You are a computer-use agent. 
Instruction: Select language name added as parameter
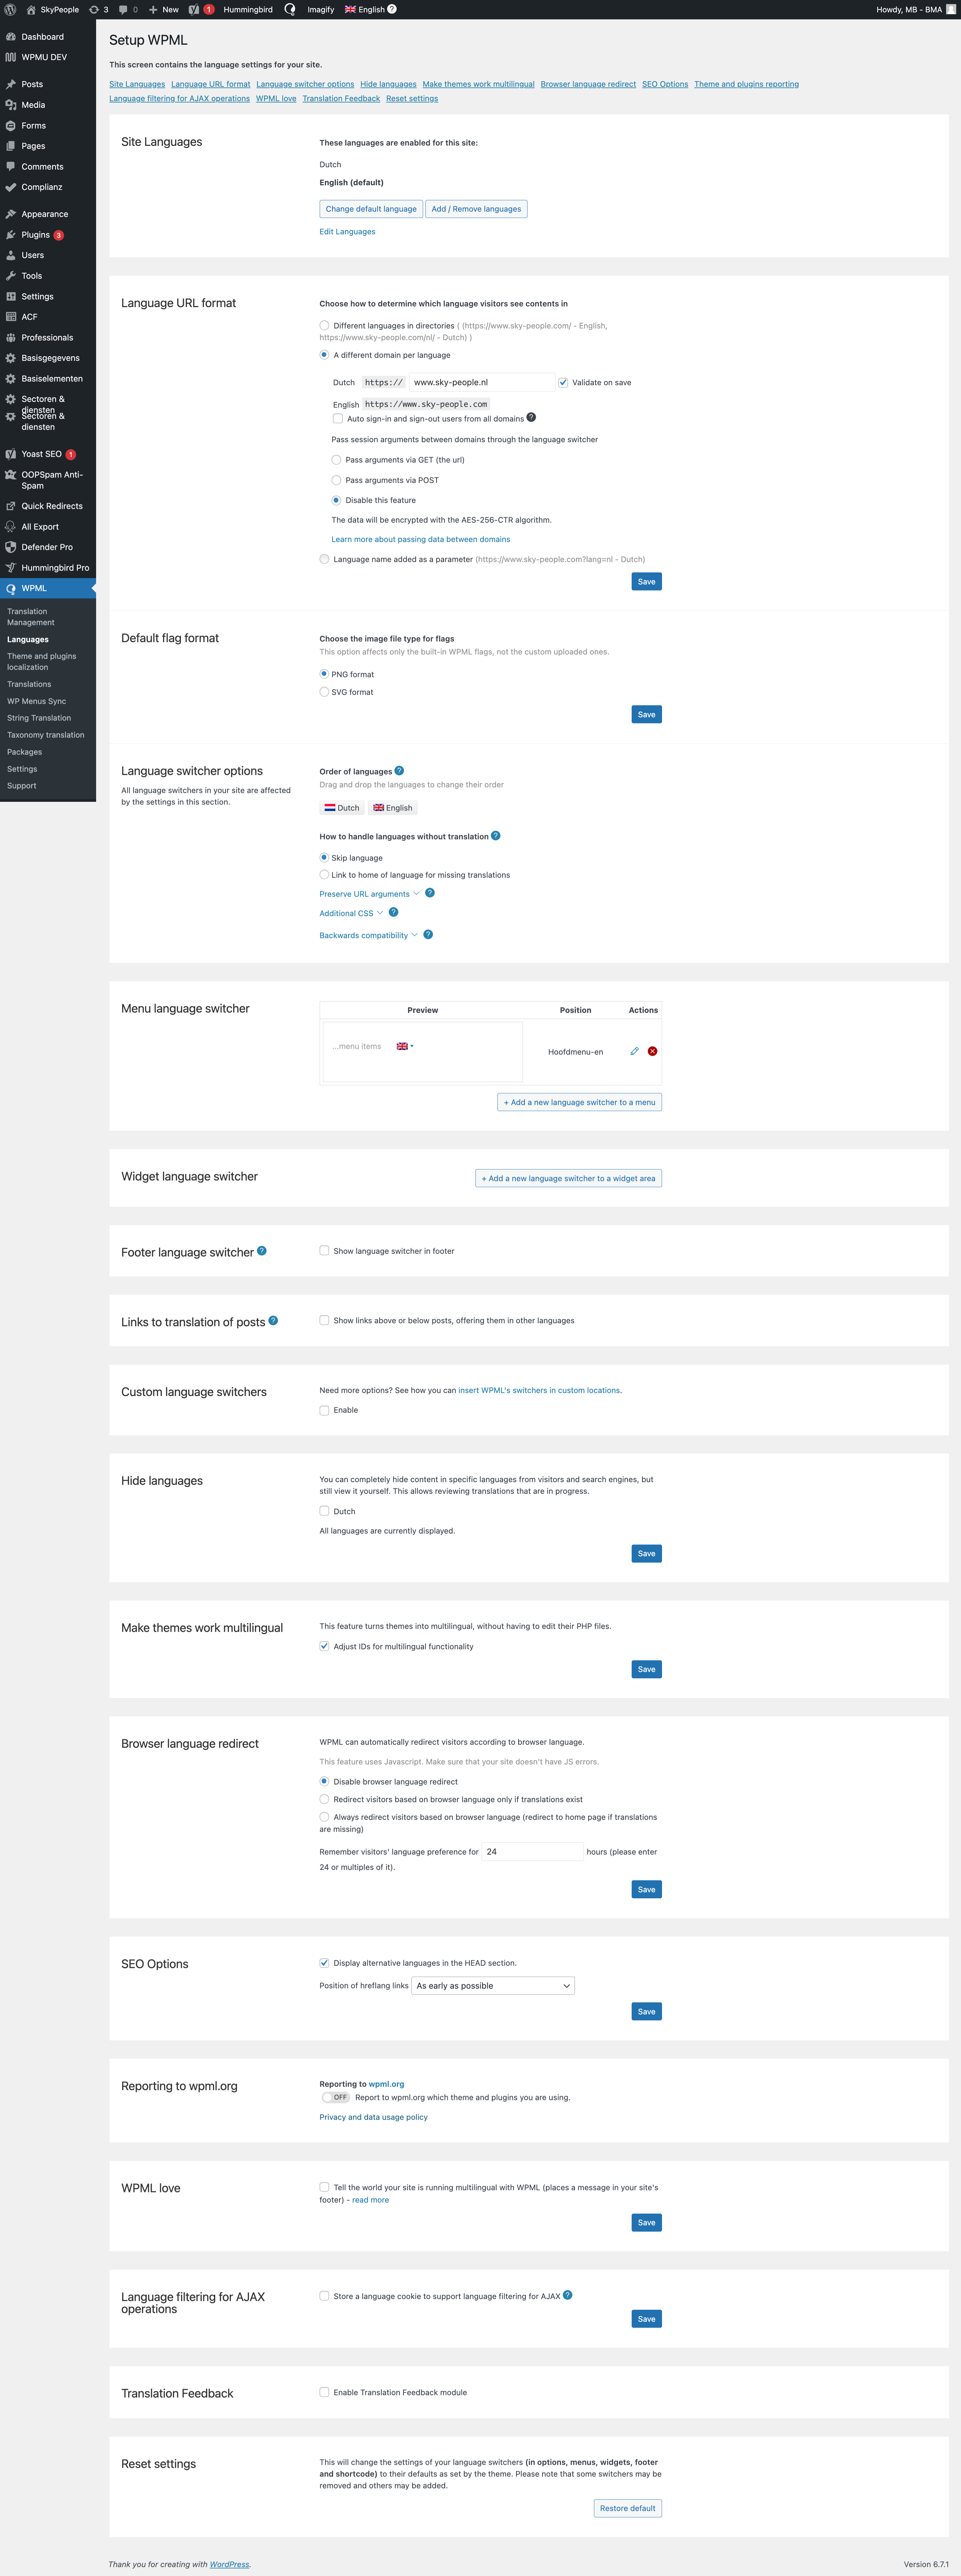pos(324,559)
